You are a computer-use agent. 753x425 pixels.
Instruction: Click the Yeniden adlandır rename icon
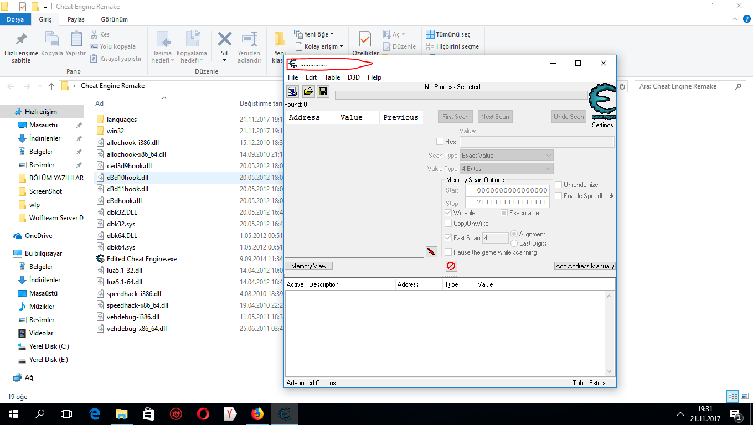[x=249, y=40]
